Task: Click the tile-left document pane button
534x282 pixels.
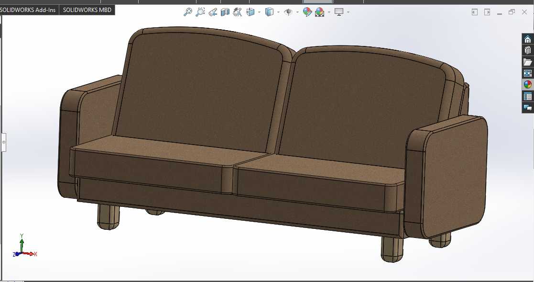Action: coord(475,12)
